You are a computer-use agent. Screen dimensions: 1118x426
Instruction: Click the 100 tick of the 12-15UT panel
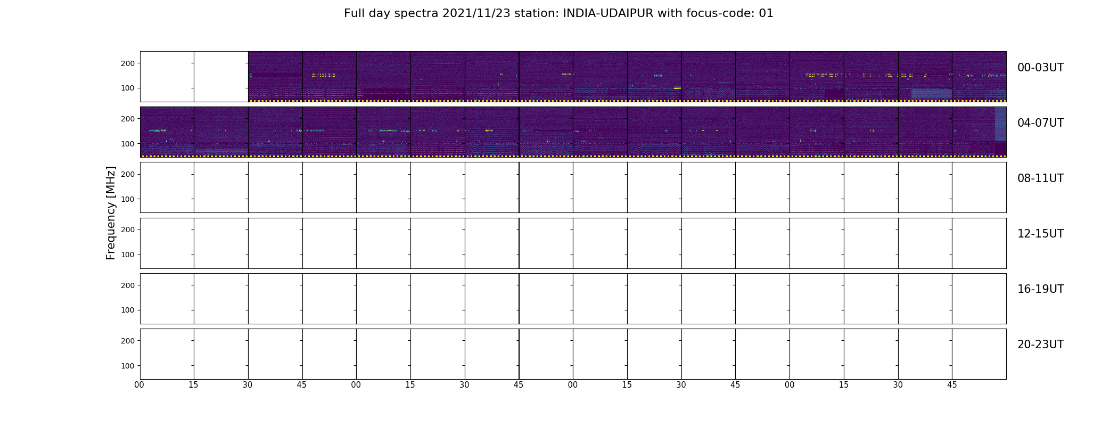128,255
